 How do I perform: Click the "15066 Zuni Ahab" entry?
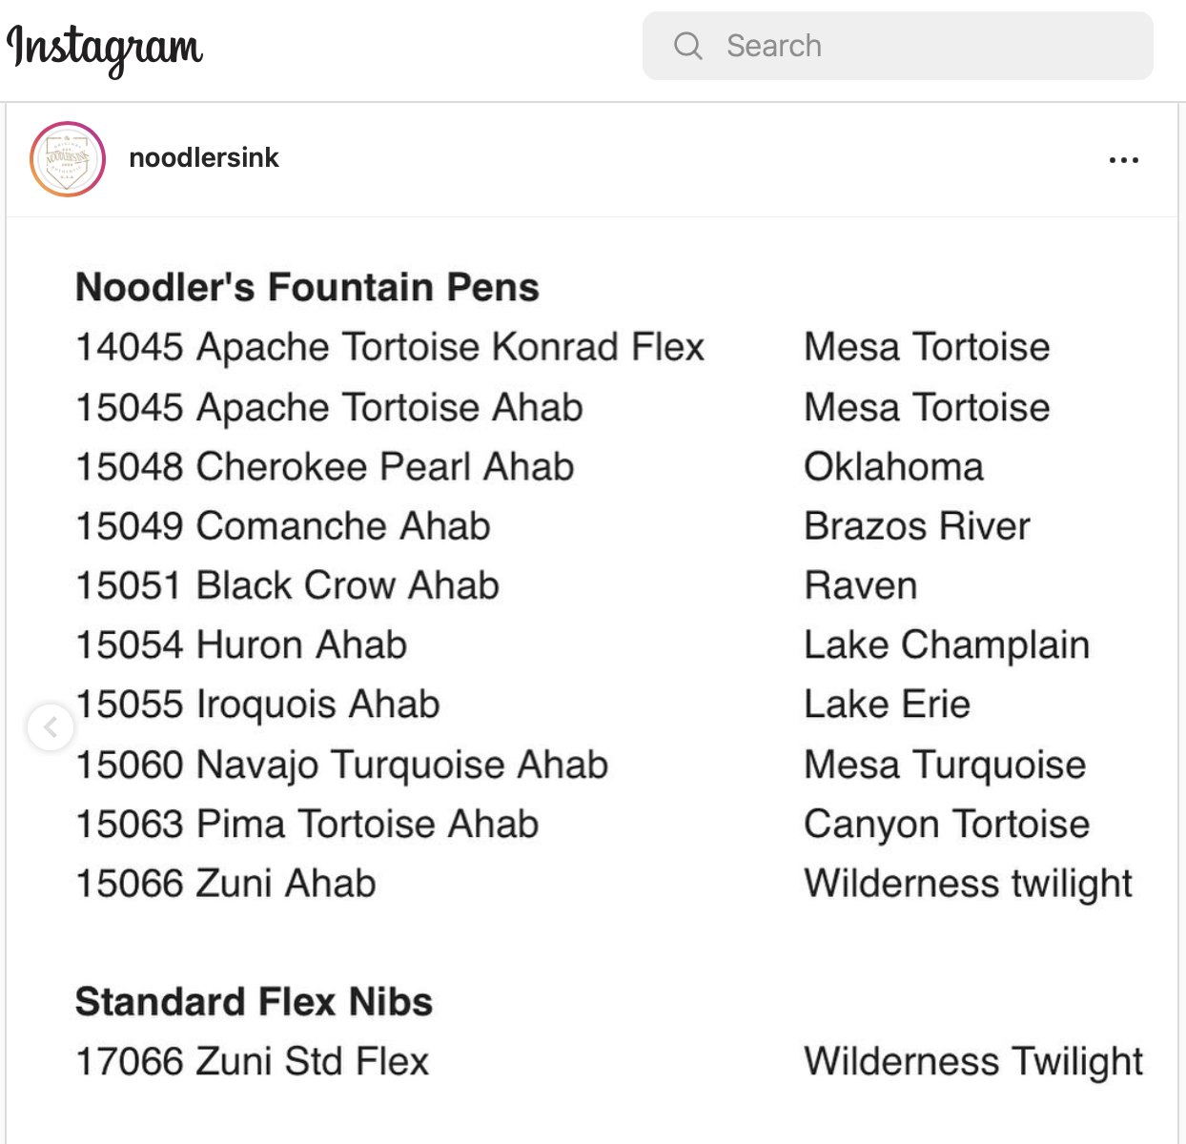click(226, 884)
